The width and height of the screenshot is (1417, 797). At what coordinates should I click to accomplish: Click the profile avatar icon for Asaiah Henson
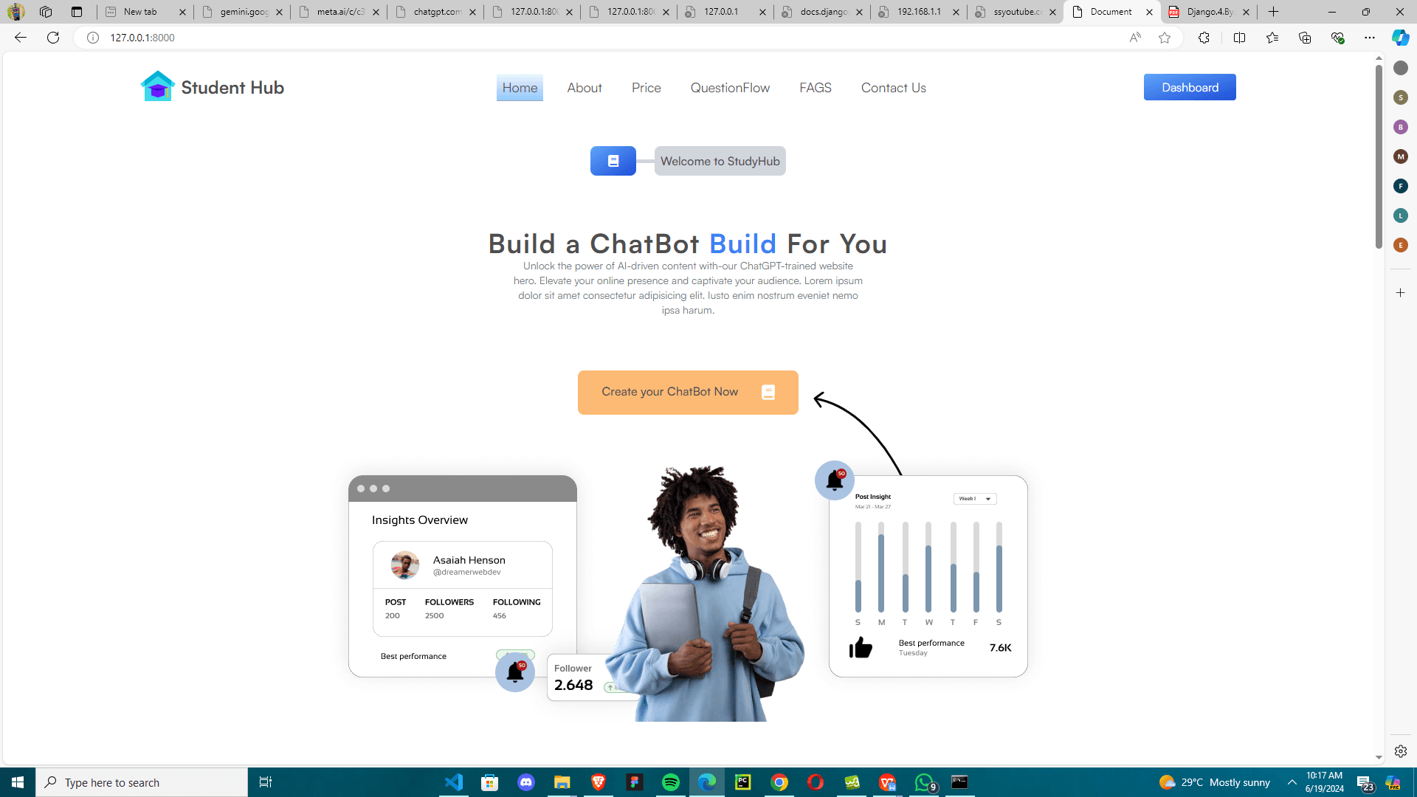[x=407, y=564]
